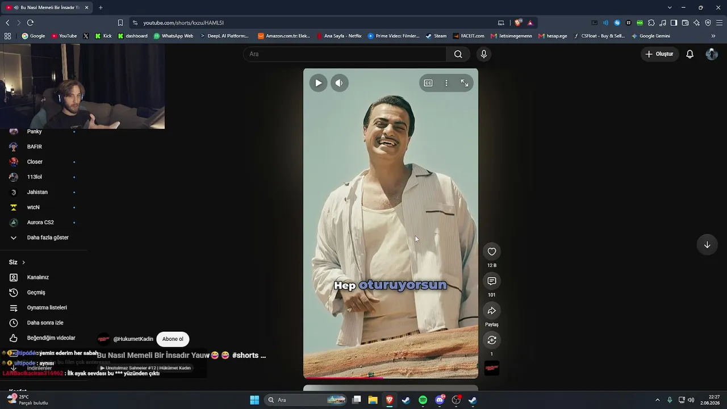Mute the Shorts video volume
Image resolution: width=727 pixels, height=409 pixels.
(339, 83)
